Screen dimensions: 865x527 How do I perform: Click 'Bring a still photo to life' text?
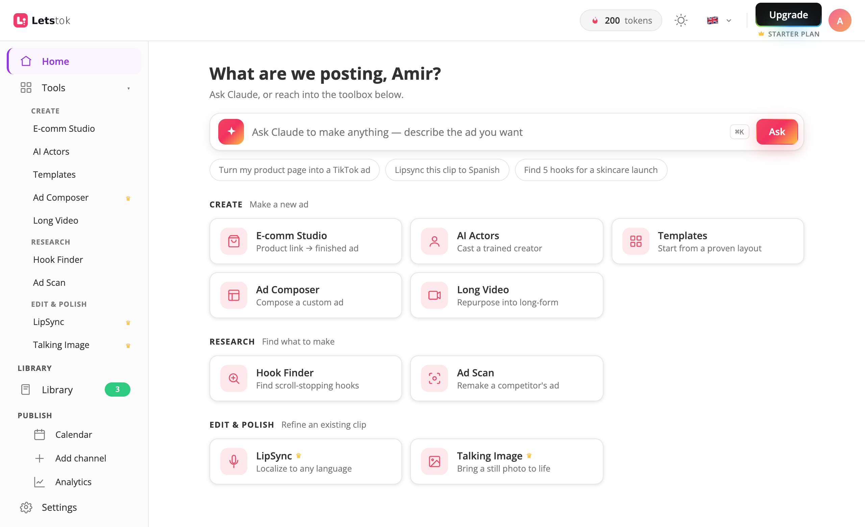(x=503, y=469)
